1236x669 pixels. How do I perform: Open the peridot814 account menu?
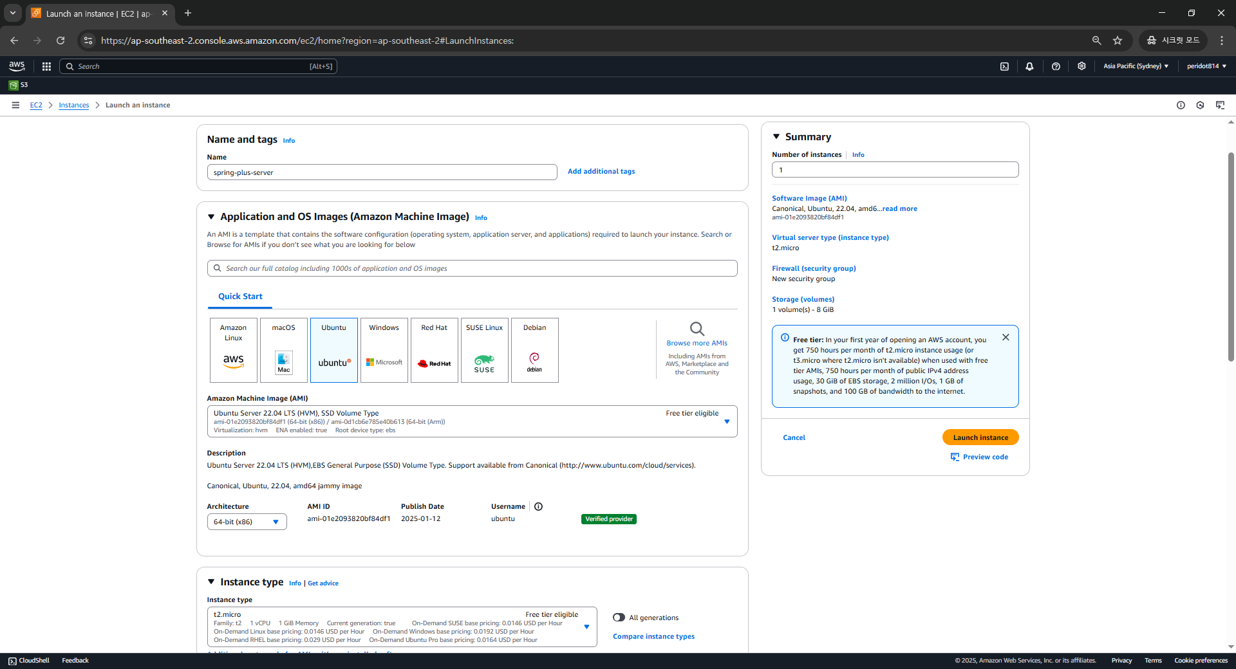(x=1206, y=66)
